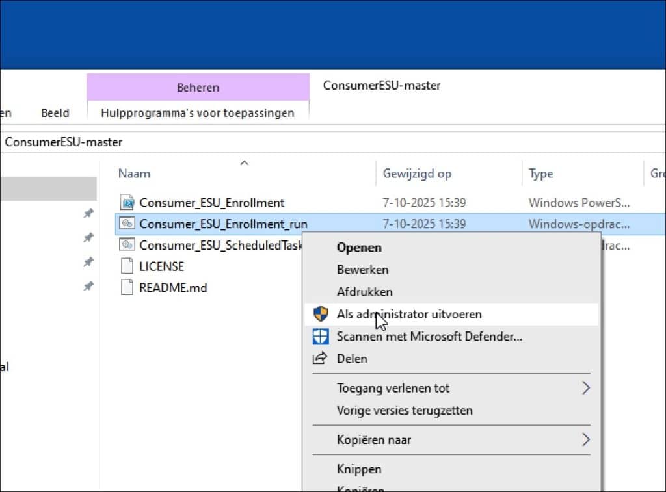
Task: Click the Delen share icon
Action: 321,359
